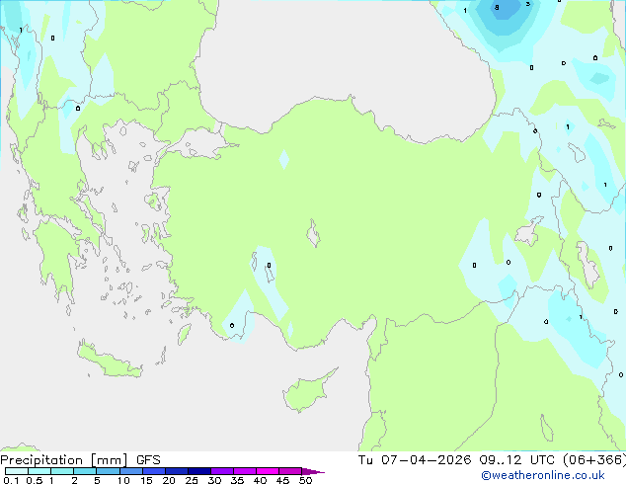Select the 'Precipitation [mm]' legend title

[x=64, y=460]
